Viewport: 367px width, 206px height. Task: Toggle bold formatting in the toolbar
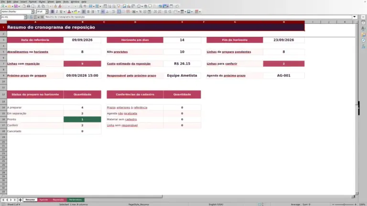53,11
